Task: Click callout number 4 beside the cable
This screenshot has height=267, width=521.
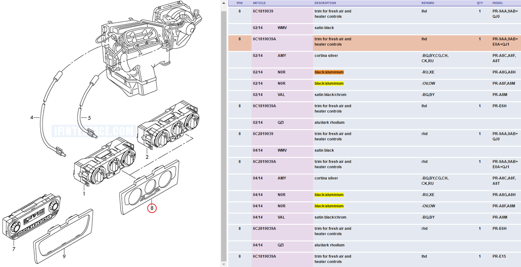Action: click(32, 118)
